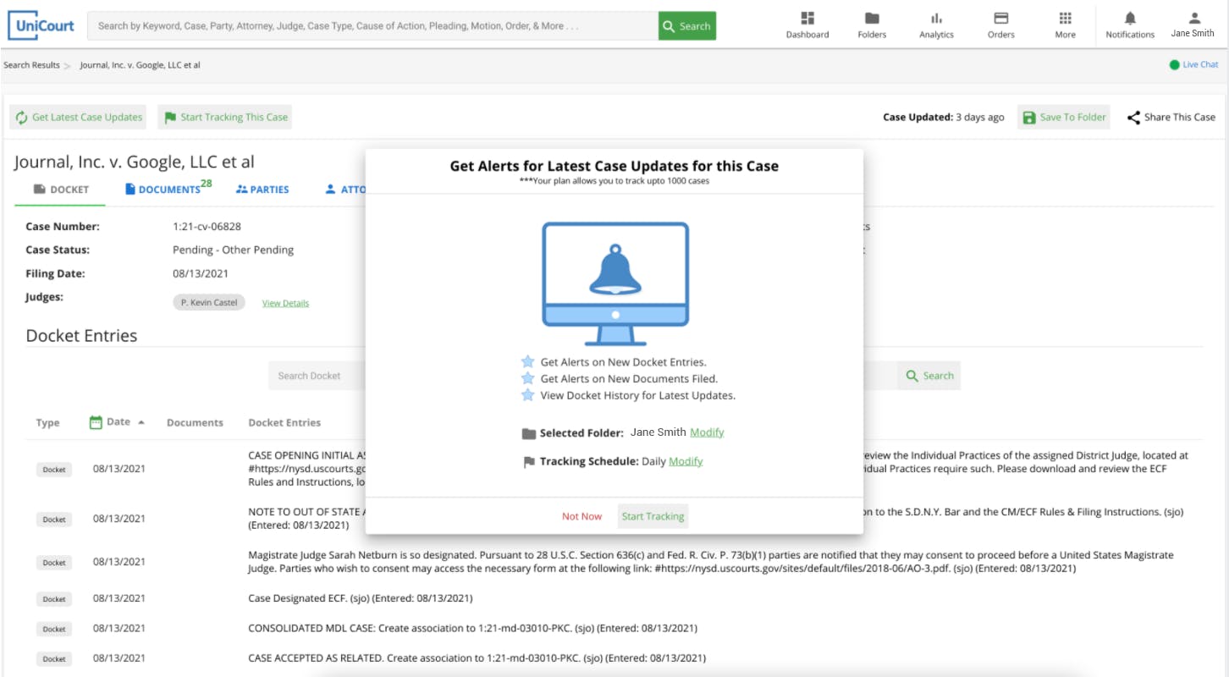Open the Orders card icon
Screen dimensions: 1229x677
point(1000,18)
